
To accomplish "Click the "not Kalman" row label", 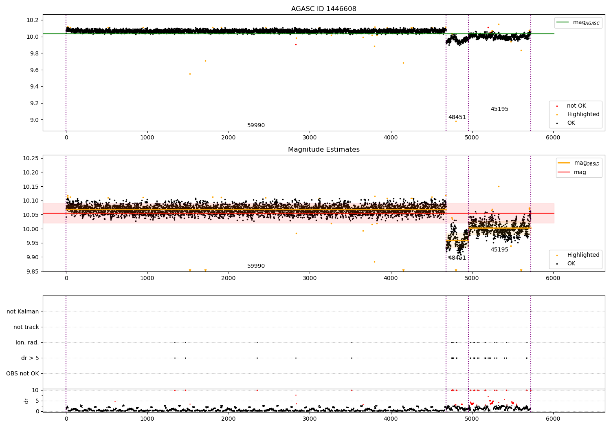I will tap(23, 312).
